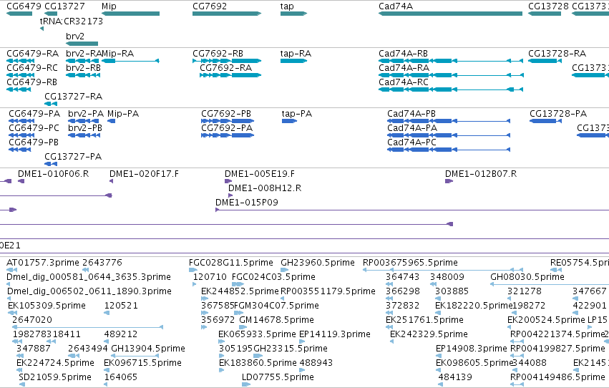
Task: Click the 364743 EST arrow
Action: pyautogui.click(x=389, y=284)
